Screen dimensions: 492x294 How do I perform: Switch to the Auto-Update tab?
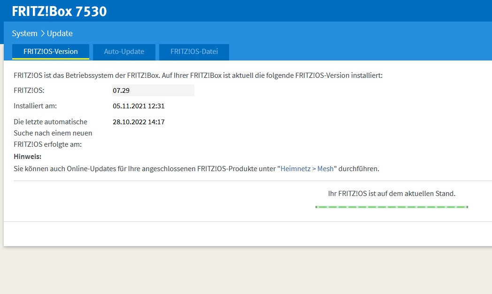[x=124, y=52]
